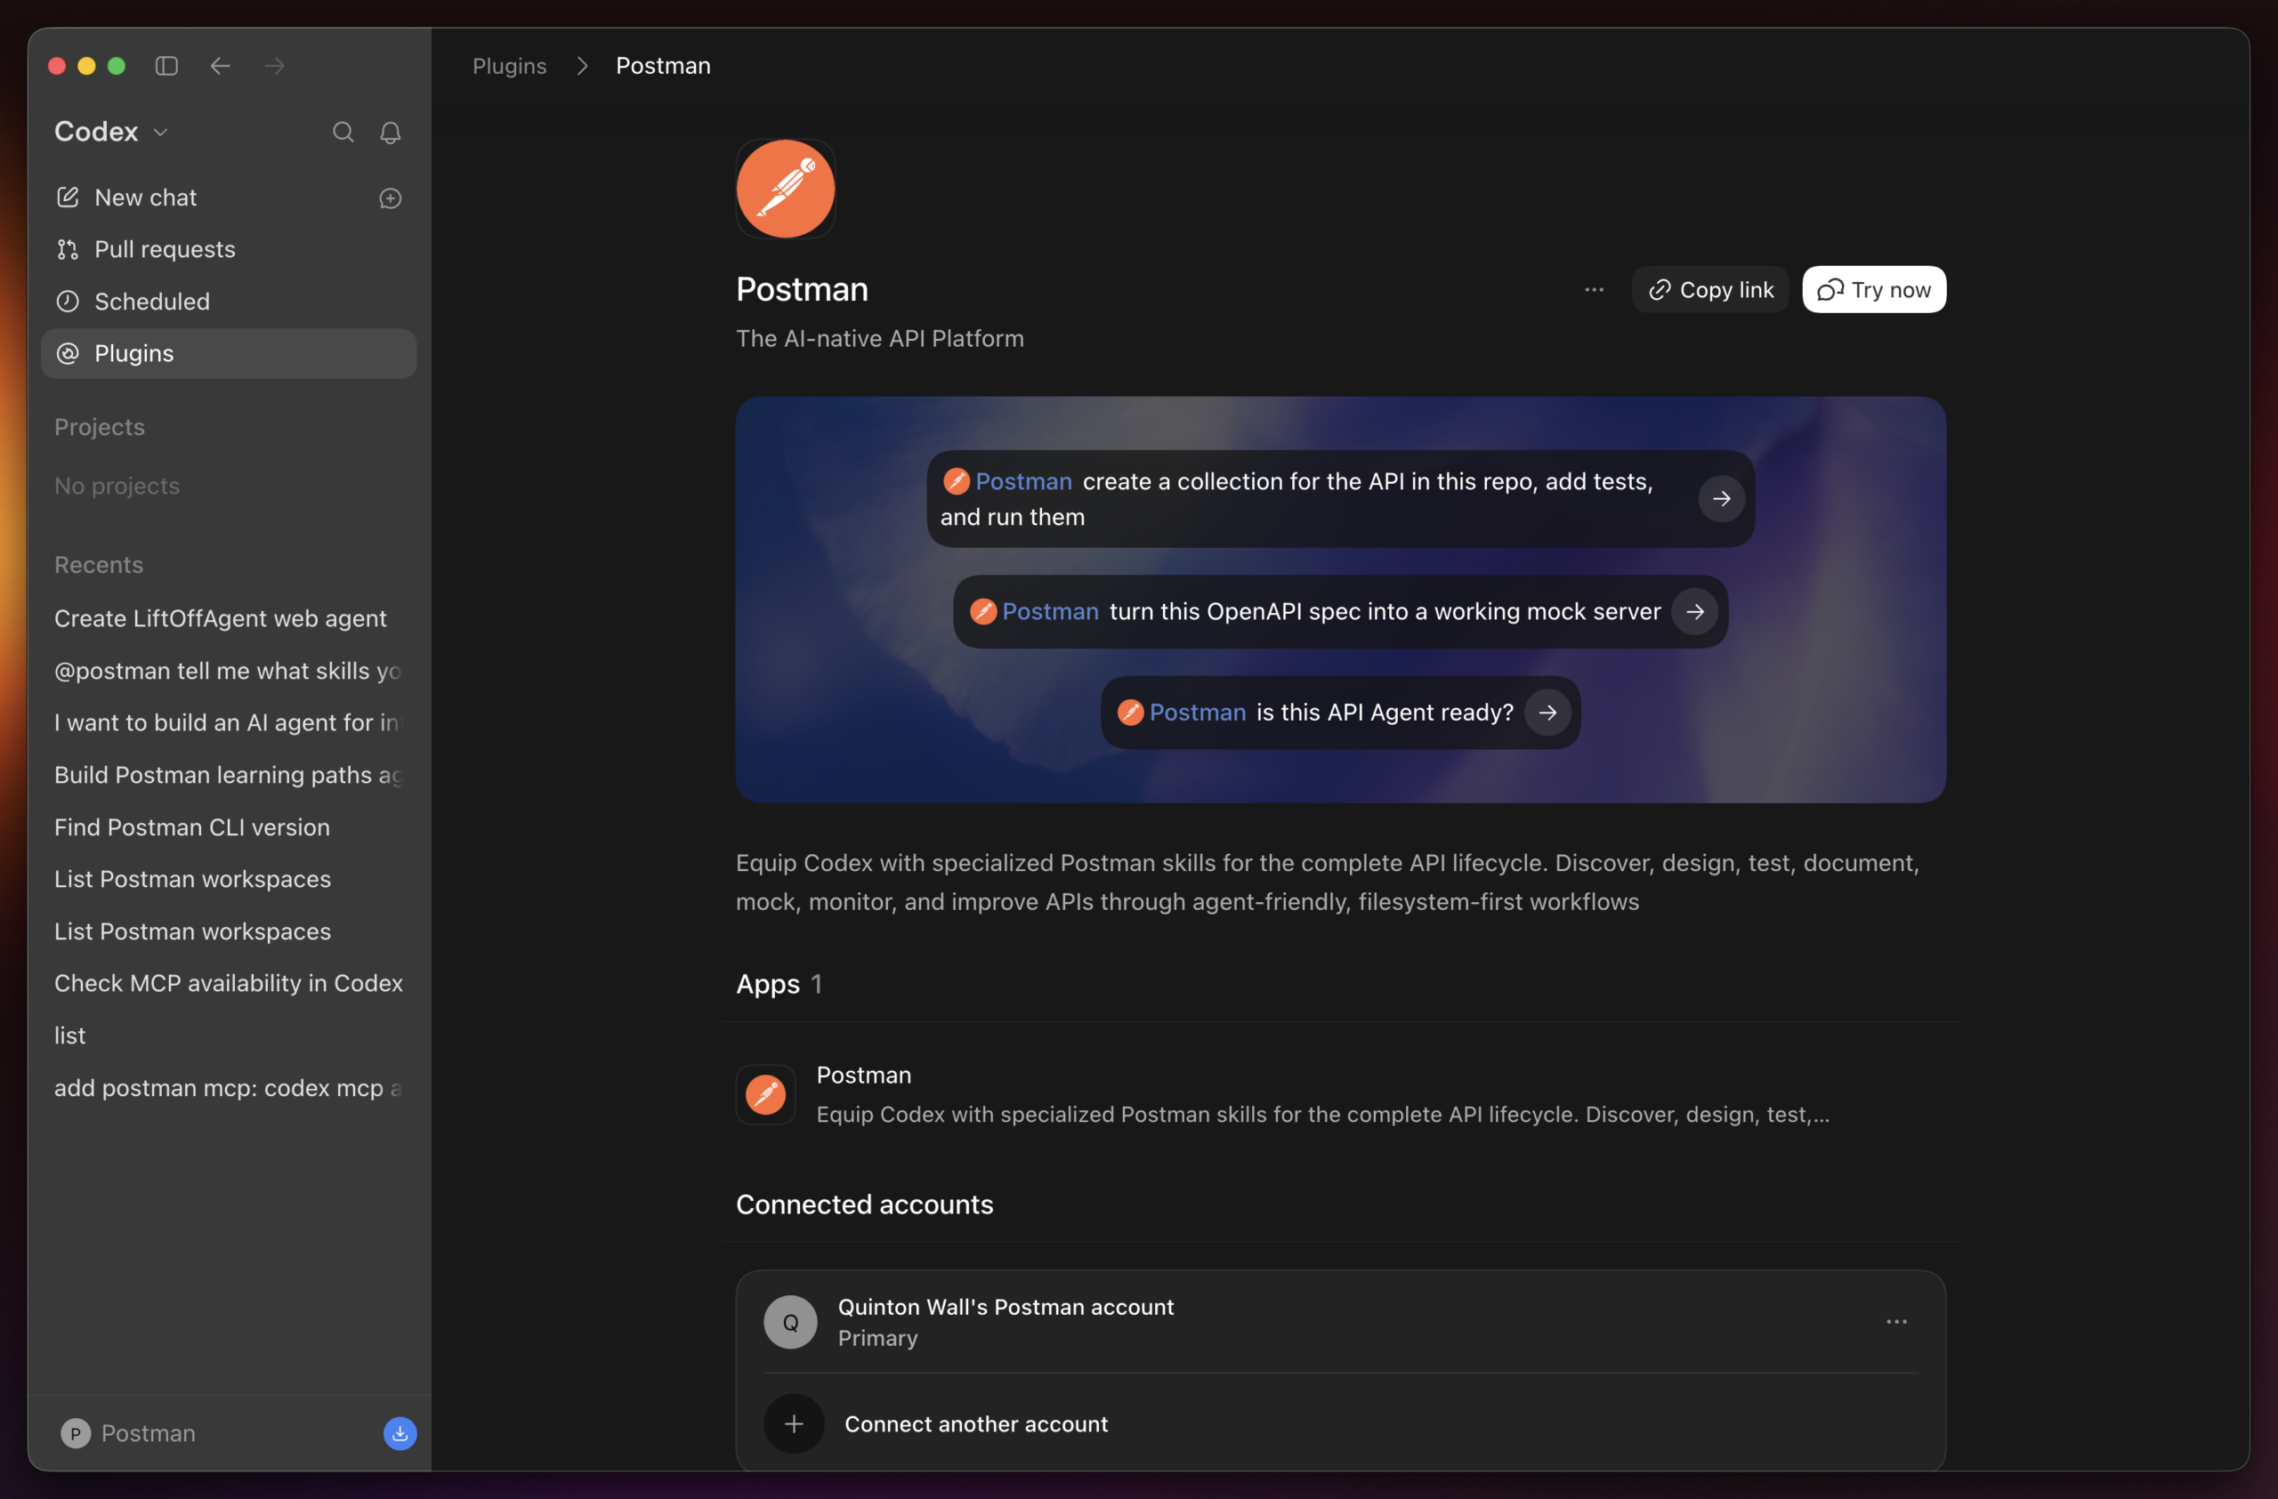Click Postman name in bottom-left profile
This screenshot has height=1499, width=2278.
[x=149, y=1433]
